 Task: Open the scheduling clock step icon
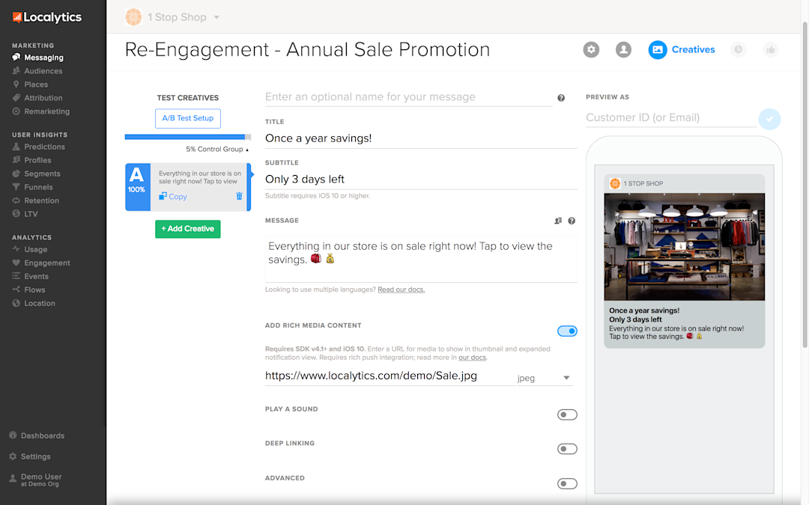(739, 49)
